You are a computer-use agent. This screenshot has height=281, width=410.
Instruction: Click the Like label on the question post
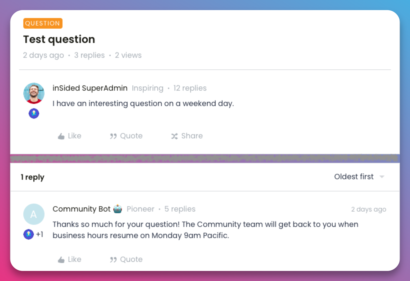(x=74, y=136)
